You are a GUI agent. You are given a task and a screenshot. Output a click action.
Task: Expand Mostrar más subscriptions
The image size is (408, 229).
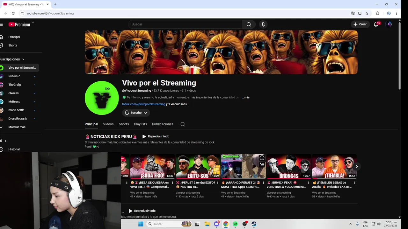tap(17, 127)
